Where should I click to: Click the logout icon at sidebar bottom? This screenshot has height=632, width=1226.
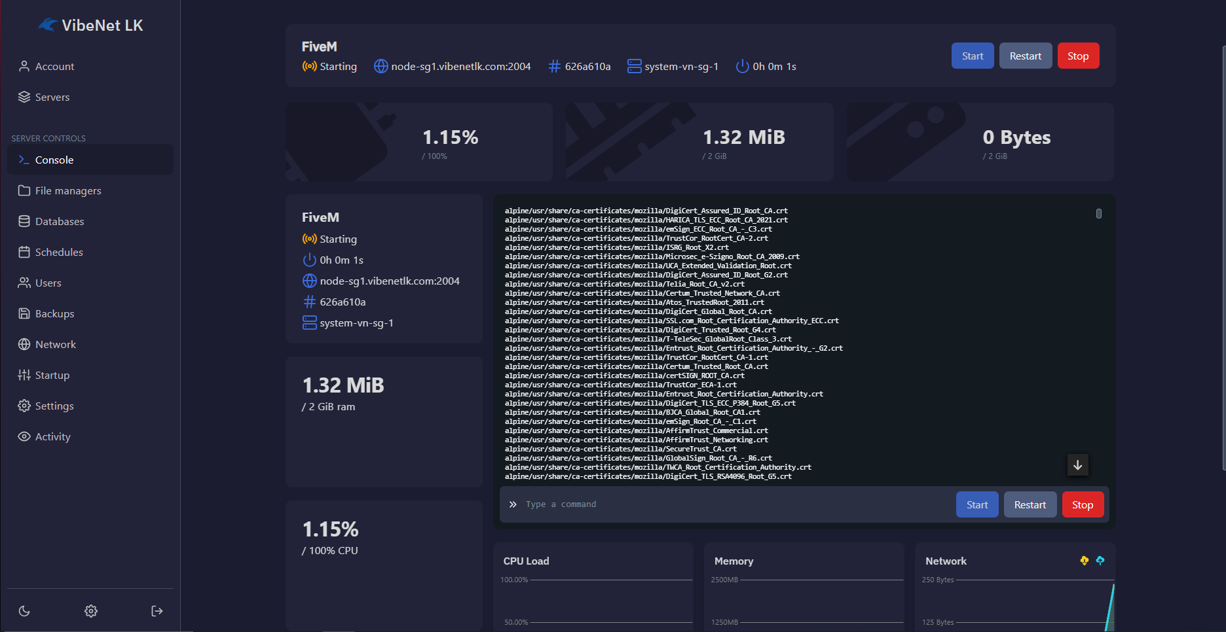tap(157, 611)
